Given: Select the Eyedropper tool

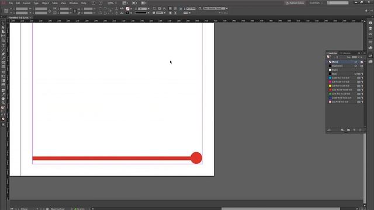Looking at the screenshot, I should point(3,94).
